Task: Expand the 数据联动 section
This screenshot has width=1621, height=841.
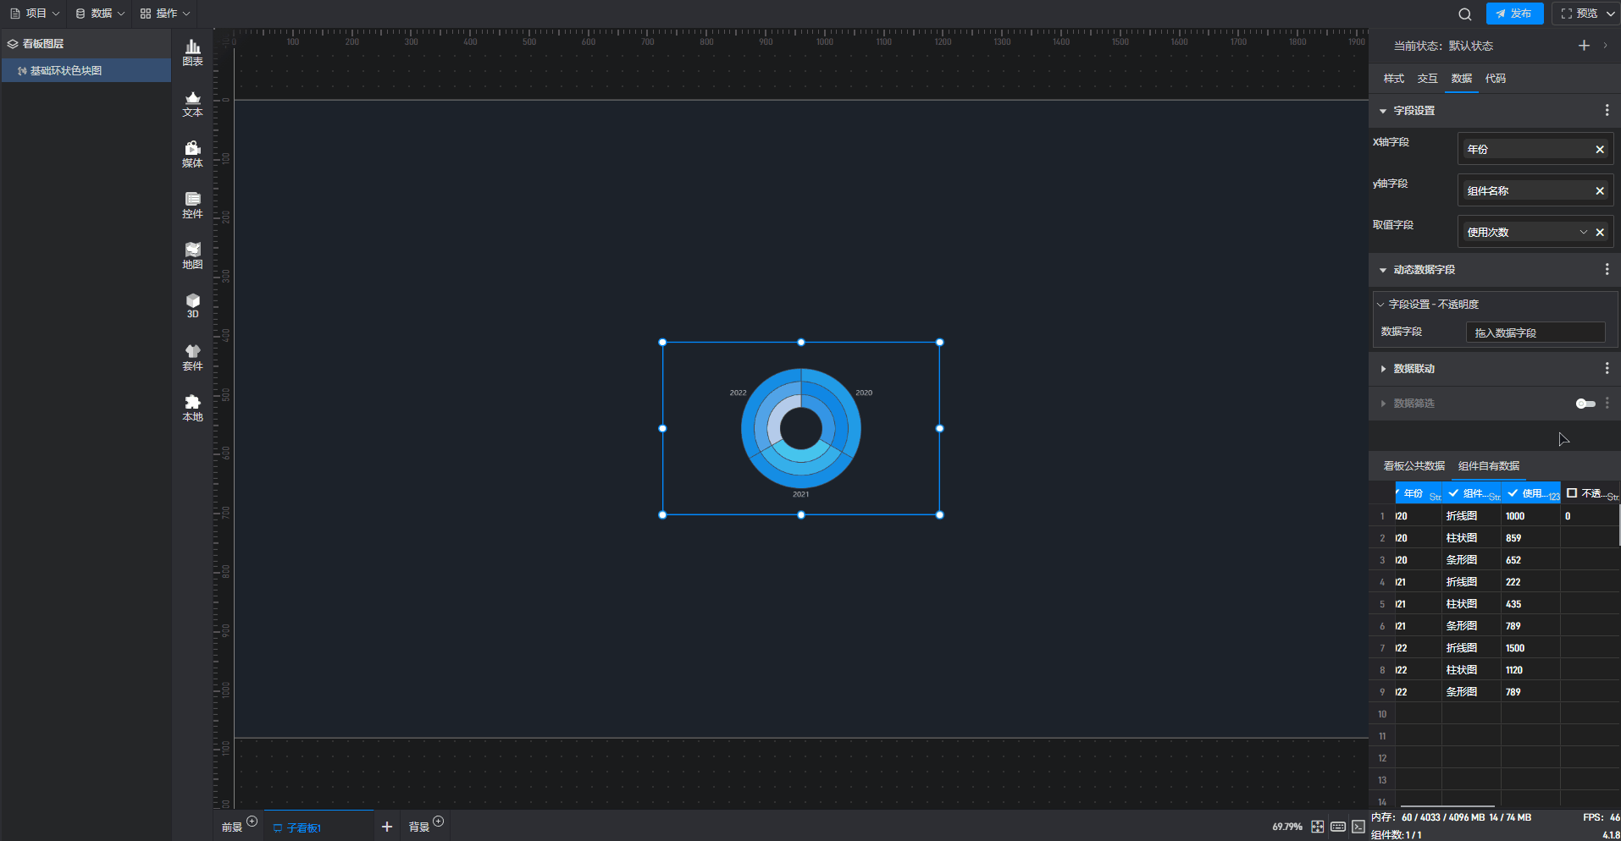Action: coord(1383,369)
